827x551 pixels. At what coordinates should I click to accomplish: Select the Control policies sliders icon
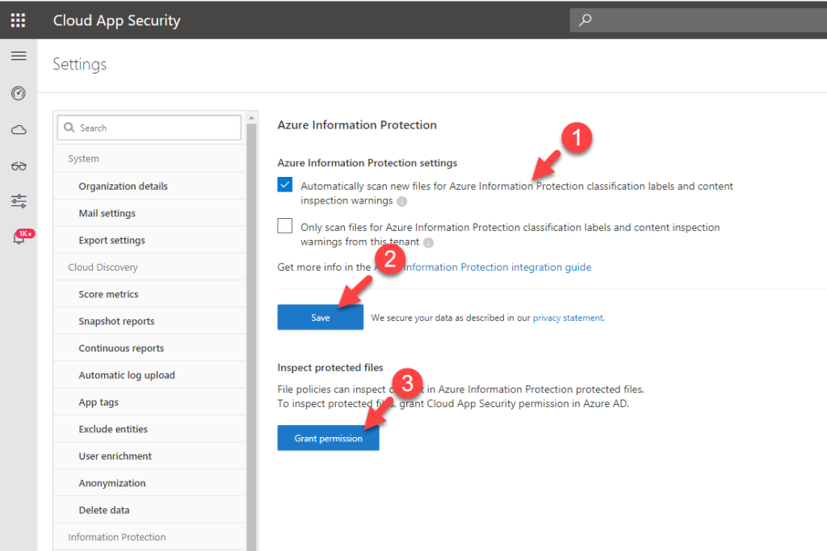[18, 200]
